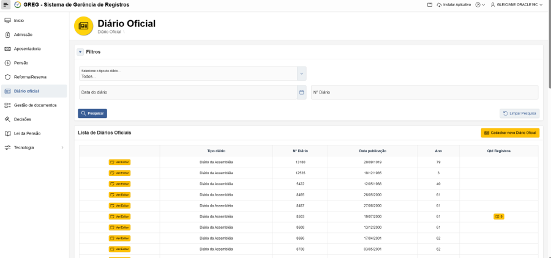Click Instalar Aplicativo cloud download icon
This screenshot has height=258, width=551.
point(439,4)
